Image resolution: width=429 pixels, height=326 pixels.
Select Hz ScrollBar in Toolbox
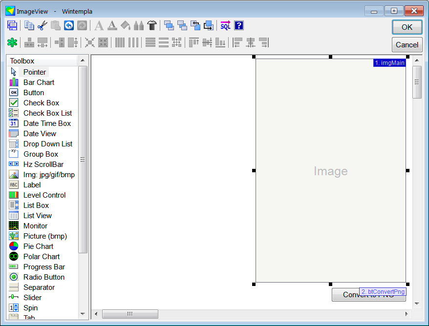[x=43, y=164]
